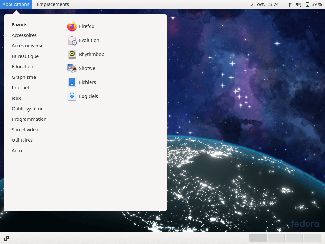
Task: Show the Outils système category
Action: pyautogui.click(x=28, y=109)
